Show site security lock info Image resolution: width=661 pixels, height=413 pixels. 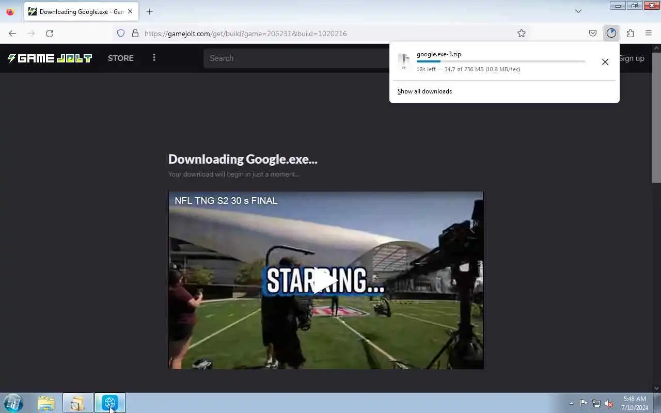(x=135, y=33)
